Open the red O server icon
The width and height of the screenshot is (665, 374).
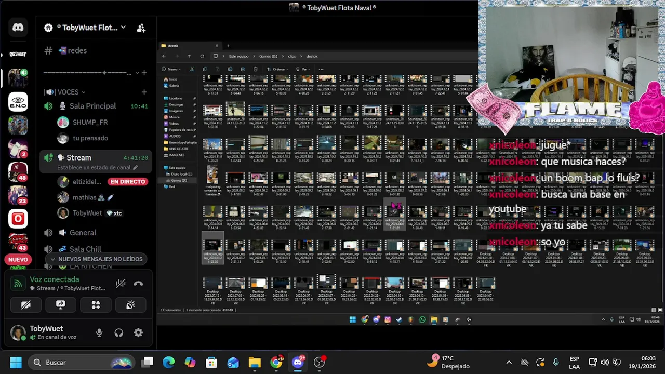[18, 219]
